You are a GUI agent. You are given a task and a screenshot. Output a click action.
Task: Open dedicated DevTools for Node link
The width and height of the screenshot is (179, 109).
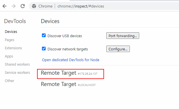(71, 60)
